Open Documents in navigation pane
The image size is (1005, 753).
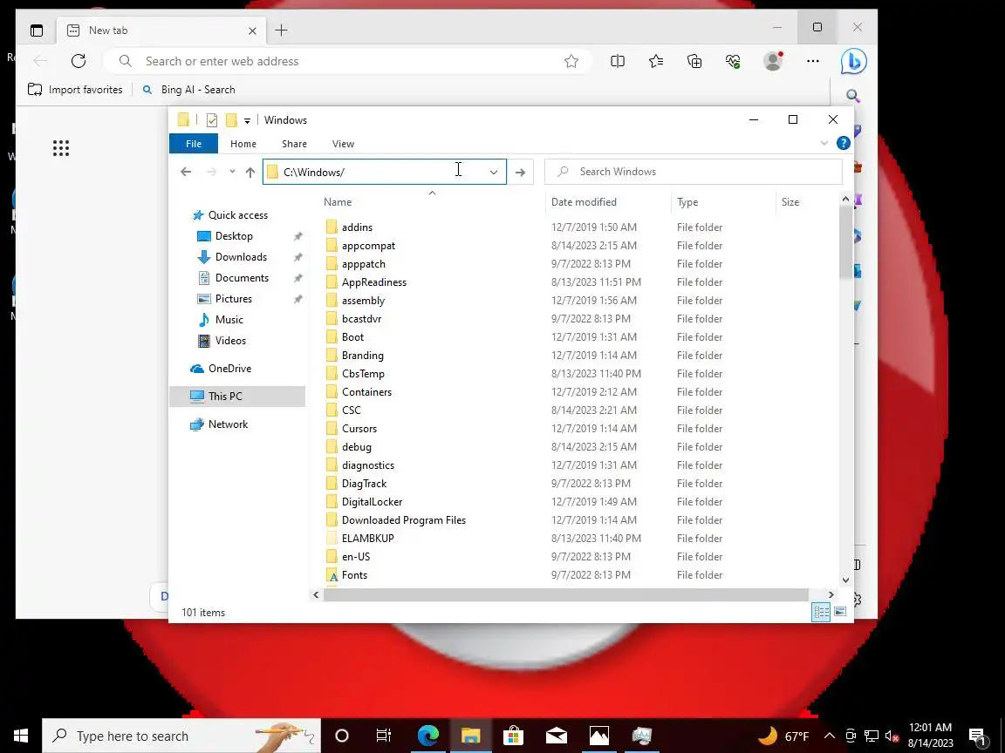point(242,278)
